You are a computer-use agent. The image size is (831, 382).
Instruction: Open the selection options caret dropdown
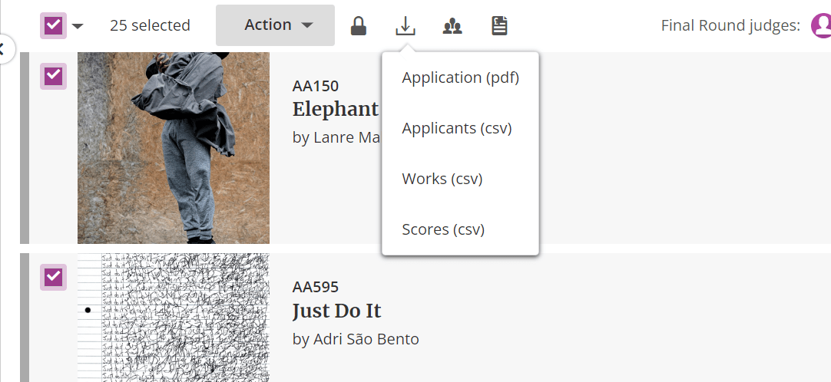[78, 26]
